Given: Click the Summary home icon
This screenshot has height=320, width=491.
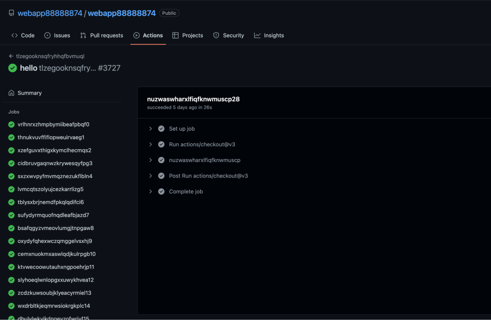Looking at the screenshot, I should [x=11, y=93].
